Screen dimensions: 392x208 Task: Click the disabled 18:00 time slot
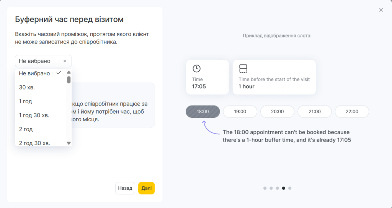coord(203,112)
